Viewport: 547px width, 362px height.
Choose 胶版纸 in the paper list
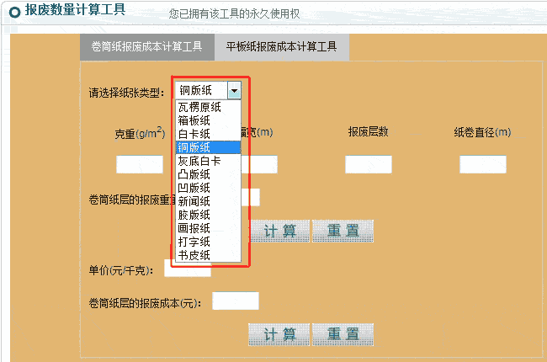194,215
